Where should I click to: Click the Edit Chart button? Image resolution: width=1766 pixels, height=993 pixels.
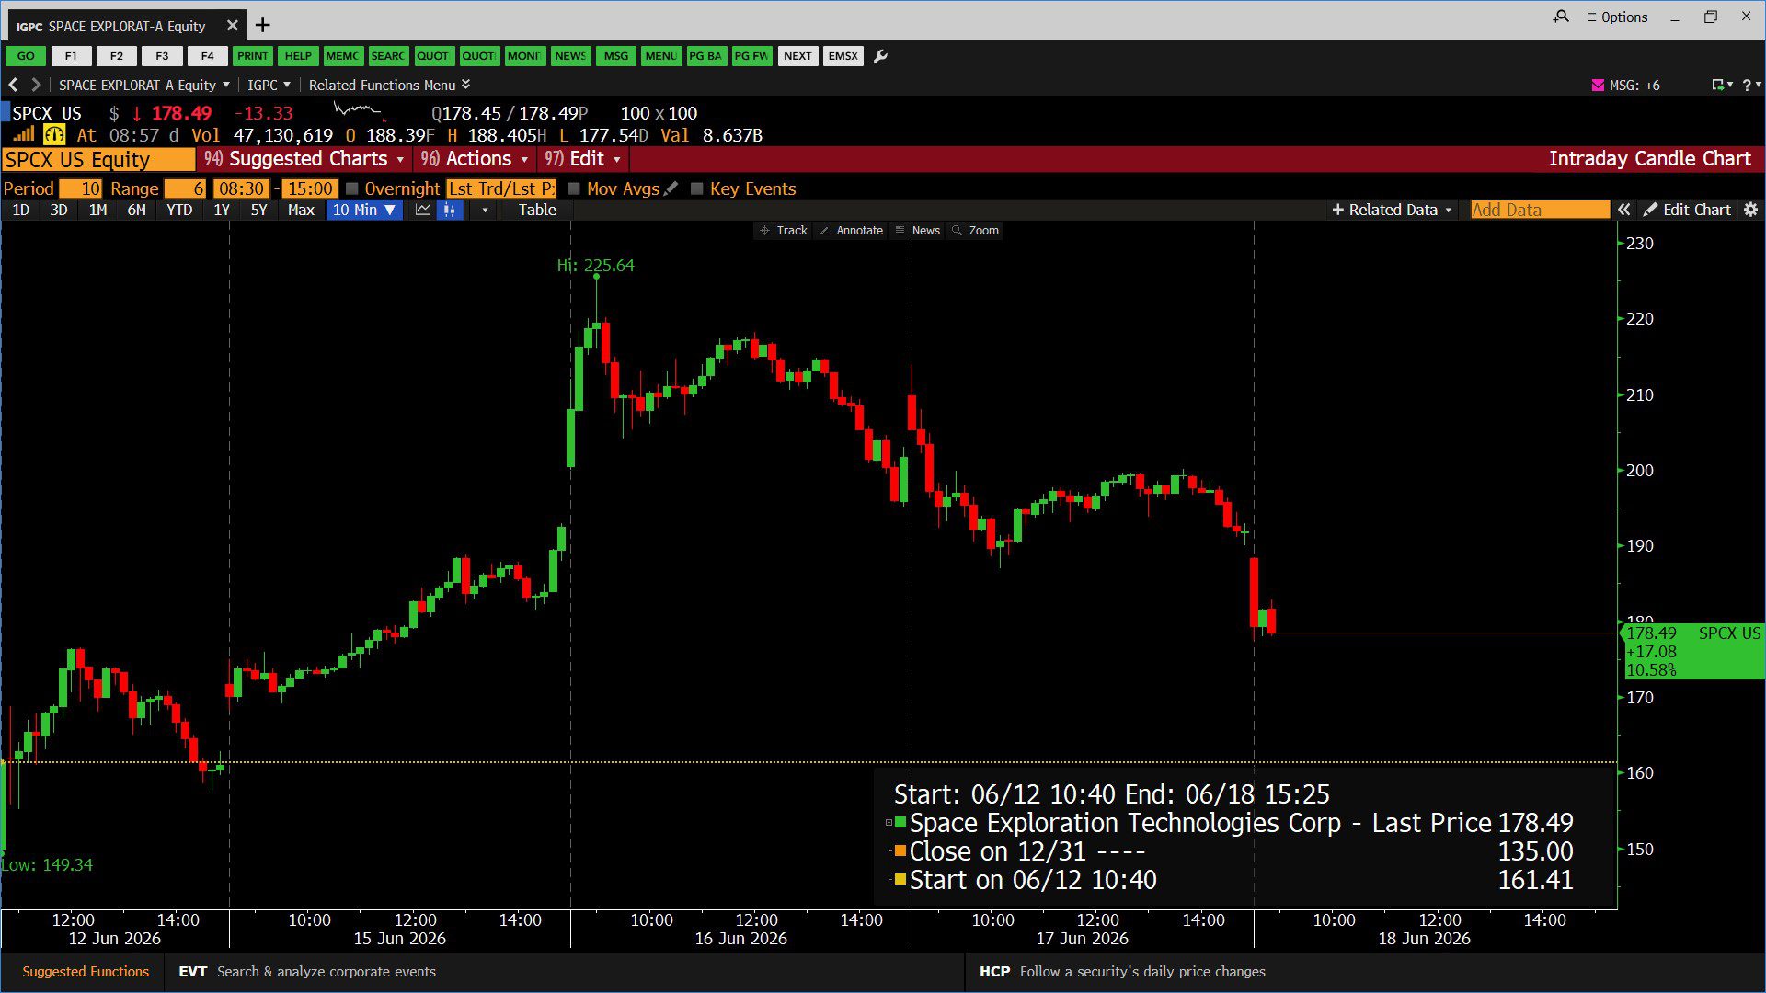coord(1688,210)
